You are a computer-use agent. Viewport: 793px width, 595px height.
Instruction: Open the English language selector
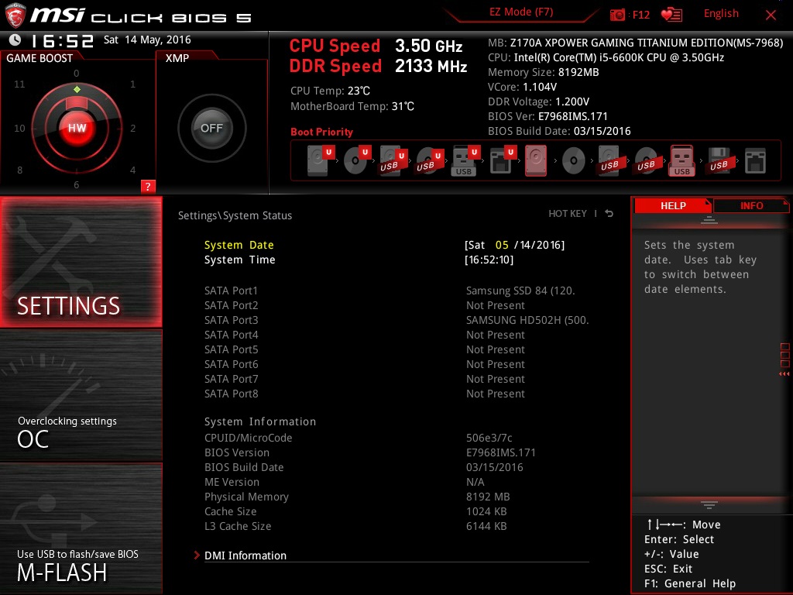pyautogui.click(x=721, y=14)
